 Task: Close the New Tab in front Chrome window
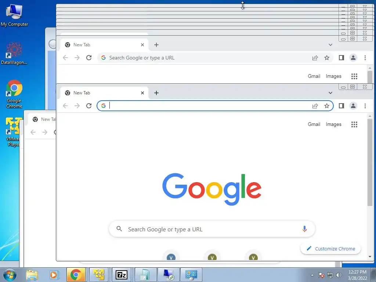pyautogui.click(x=142, y=93)
